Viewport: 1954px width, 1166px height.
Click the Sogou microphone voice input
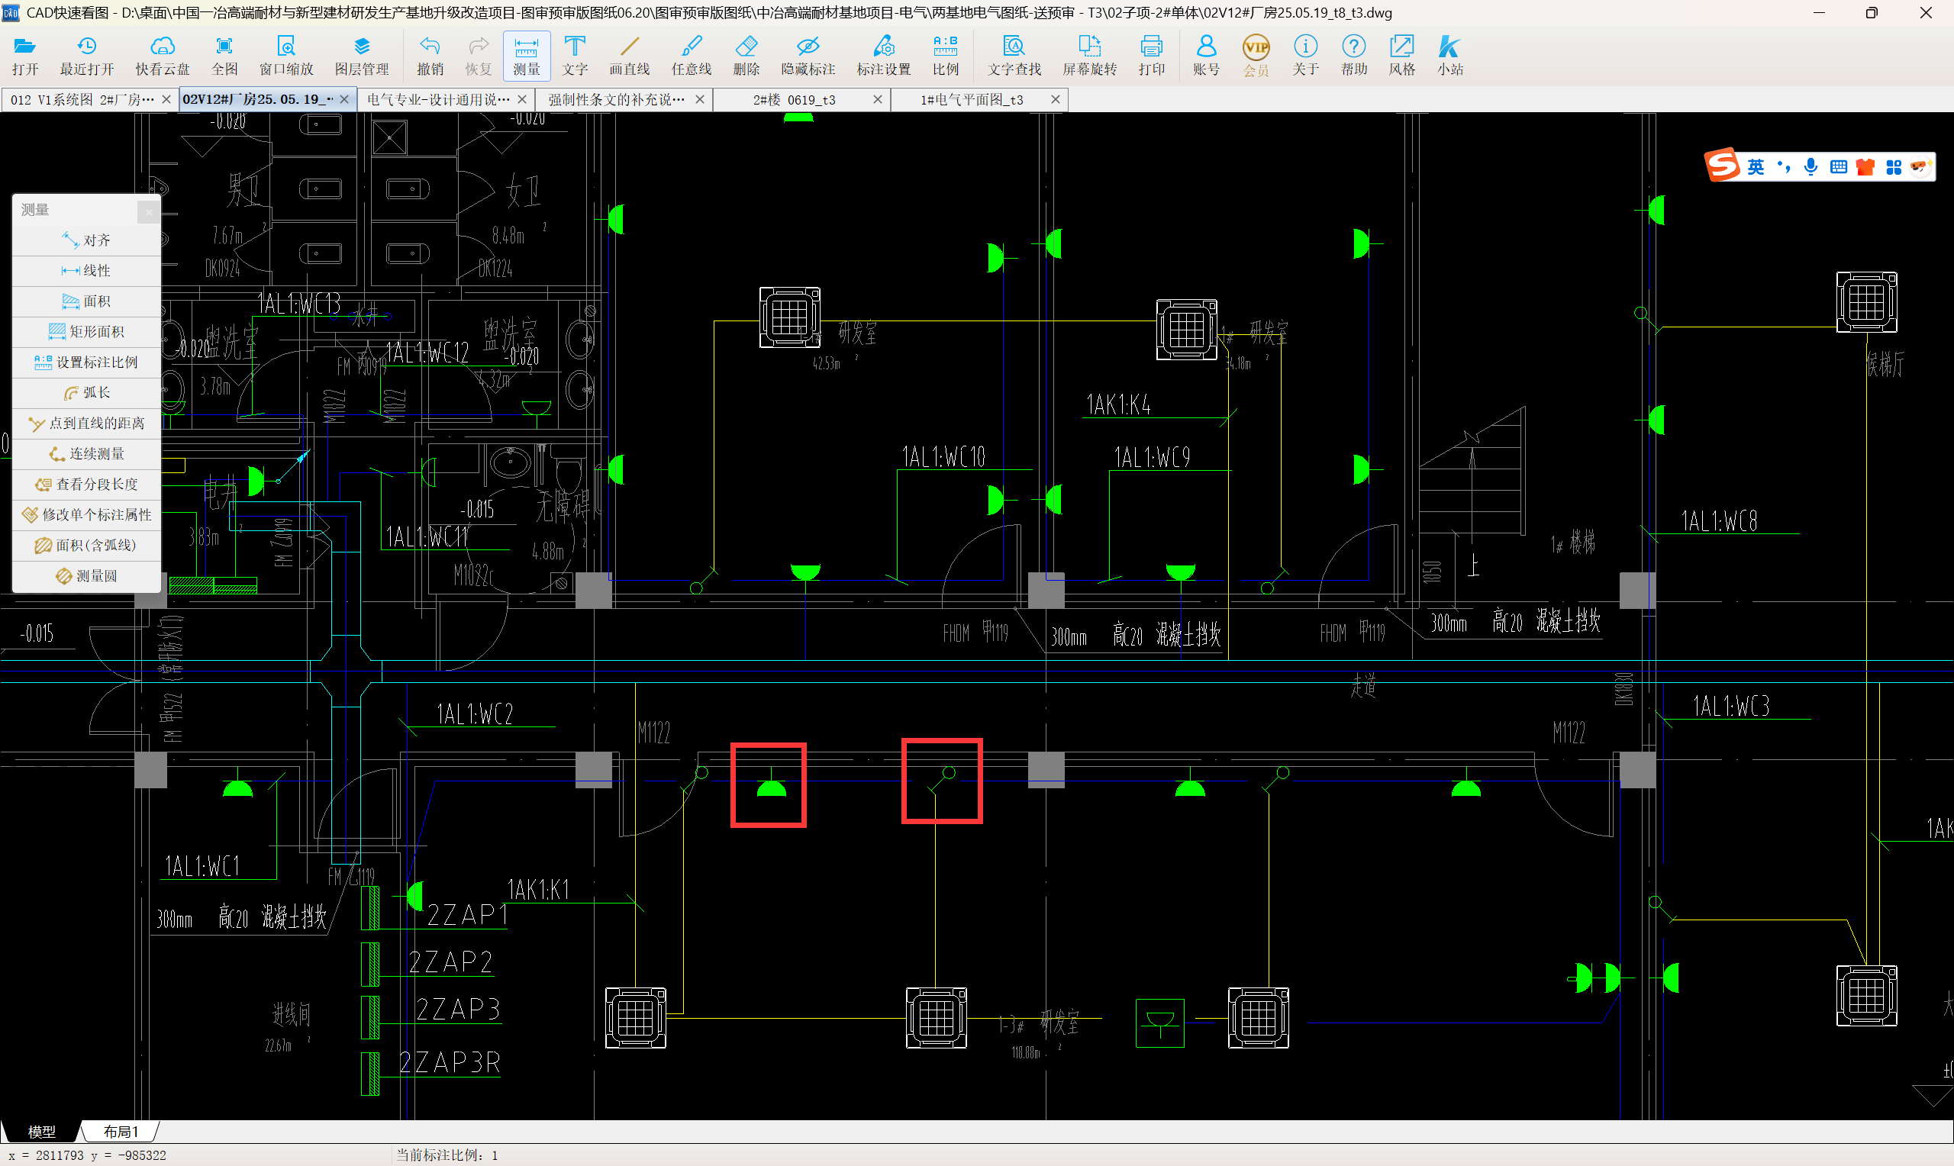point(1811,166)
